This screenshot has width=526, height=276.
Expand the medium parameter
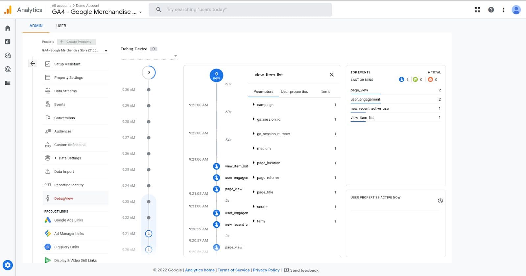(x=253, y=148)
